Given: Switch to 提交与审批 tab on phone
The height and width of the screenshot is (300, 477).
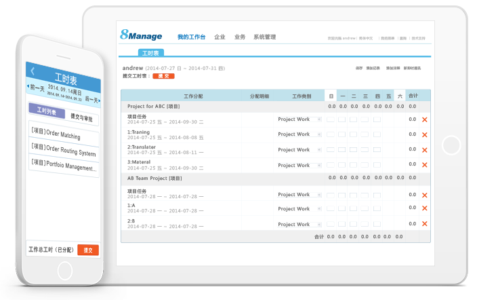Looking at the screenshot, I should 81,117.
